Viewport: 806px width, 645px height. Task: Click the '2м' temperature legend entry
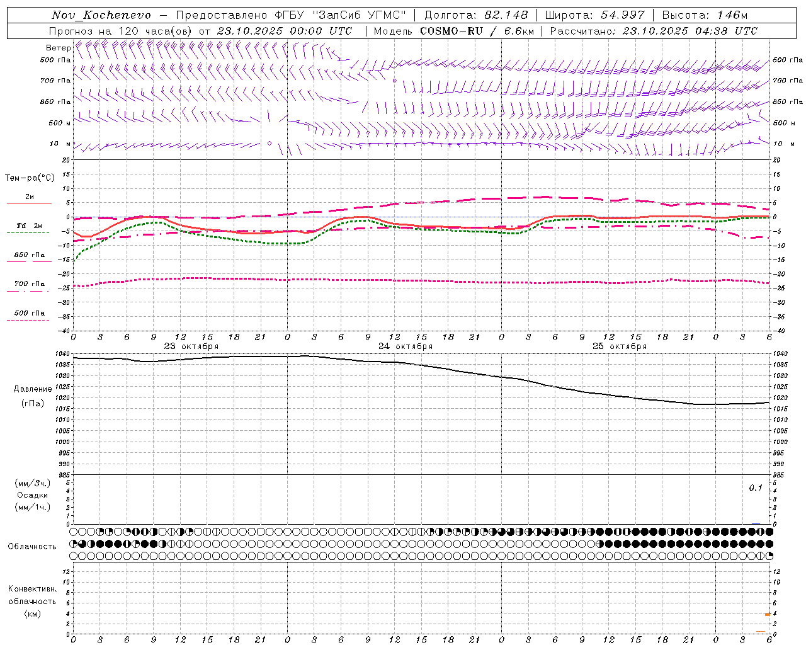coord(30,197)
